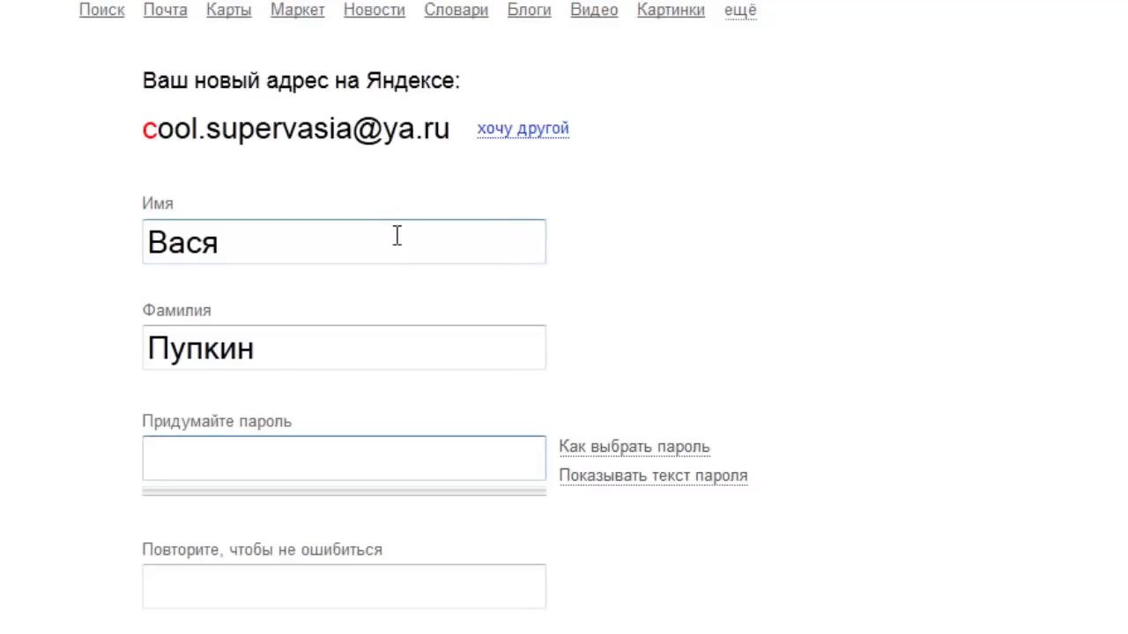The image size is (1128, 634).
Task: Click the Повторите, чтобы не ошибиться label
Action: [262, 549]
